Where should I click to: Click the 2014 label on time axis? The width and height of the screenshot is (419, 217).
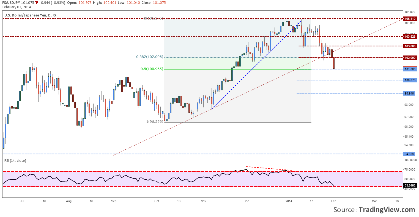coord(289,201)
